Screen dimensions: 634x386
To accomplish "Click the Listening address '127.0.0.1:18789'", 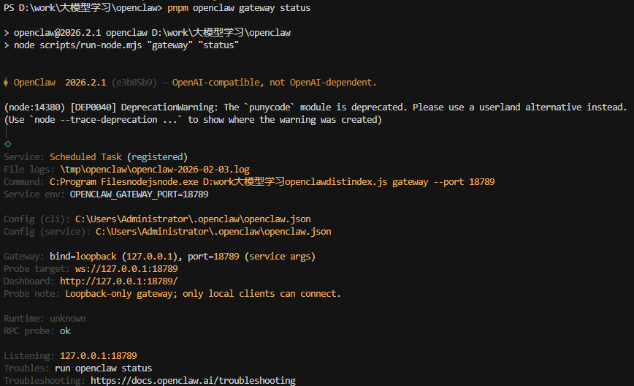I will [x=99, y=355].
